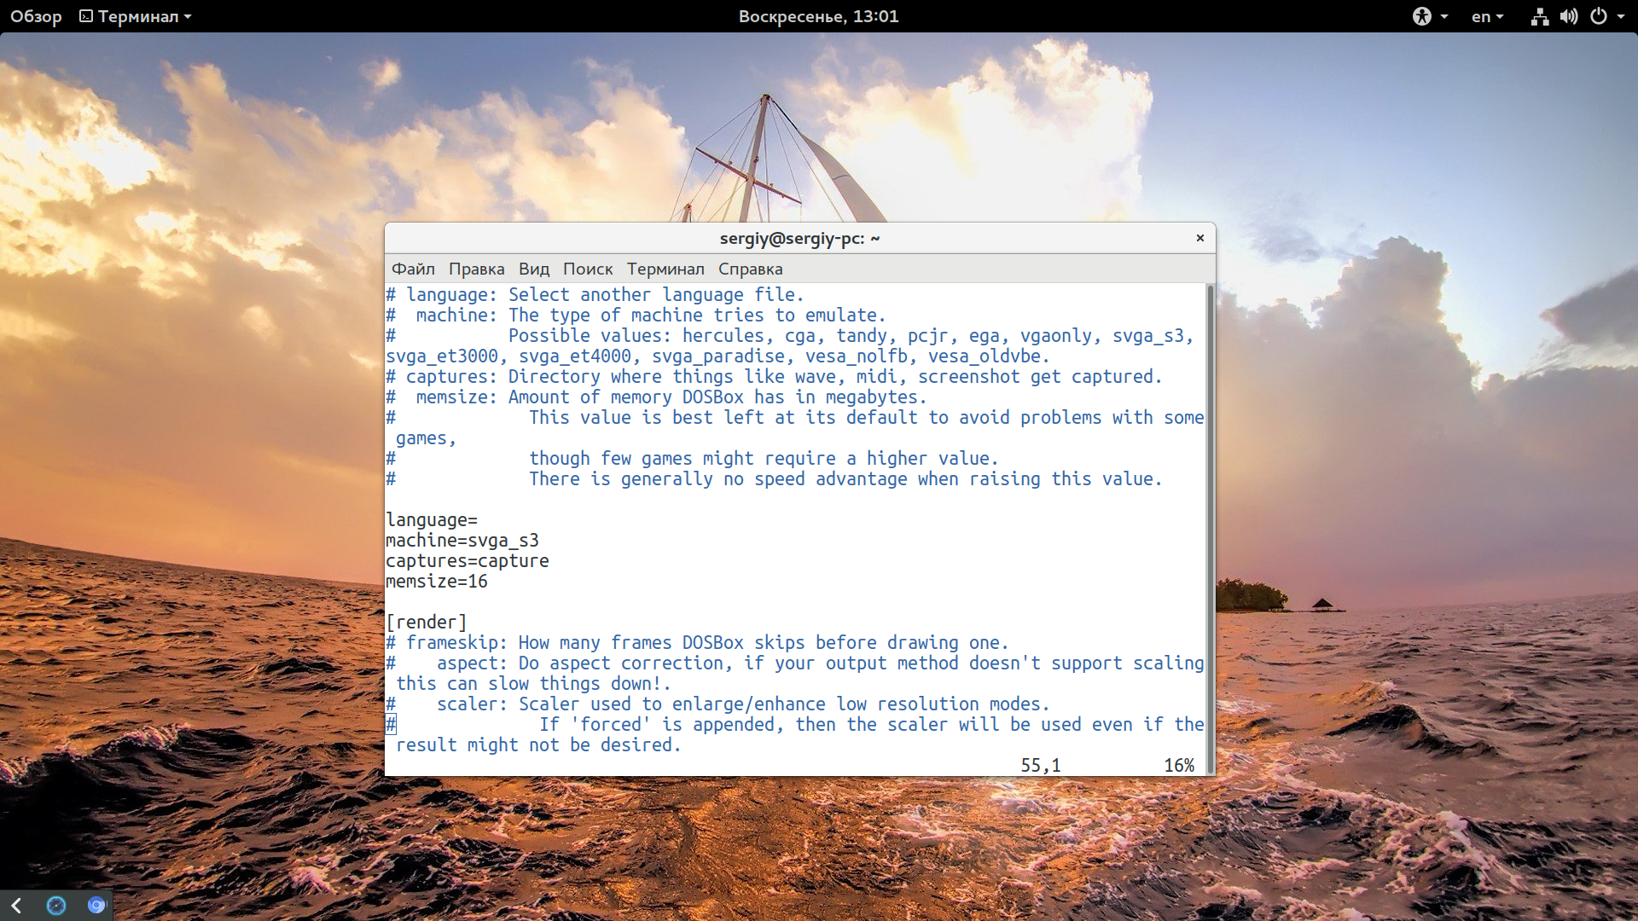
Task: Click the '# language: Select another language file.' line
Action: [595, 295]
